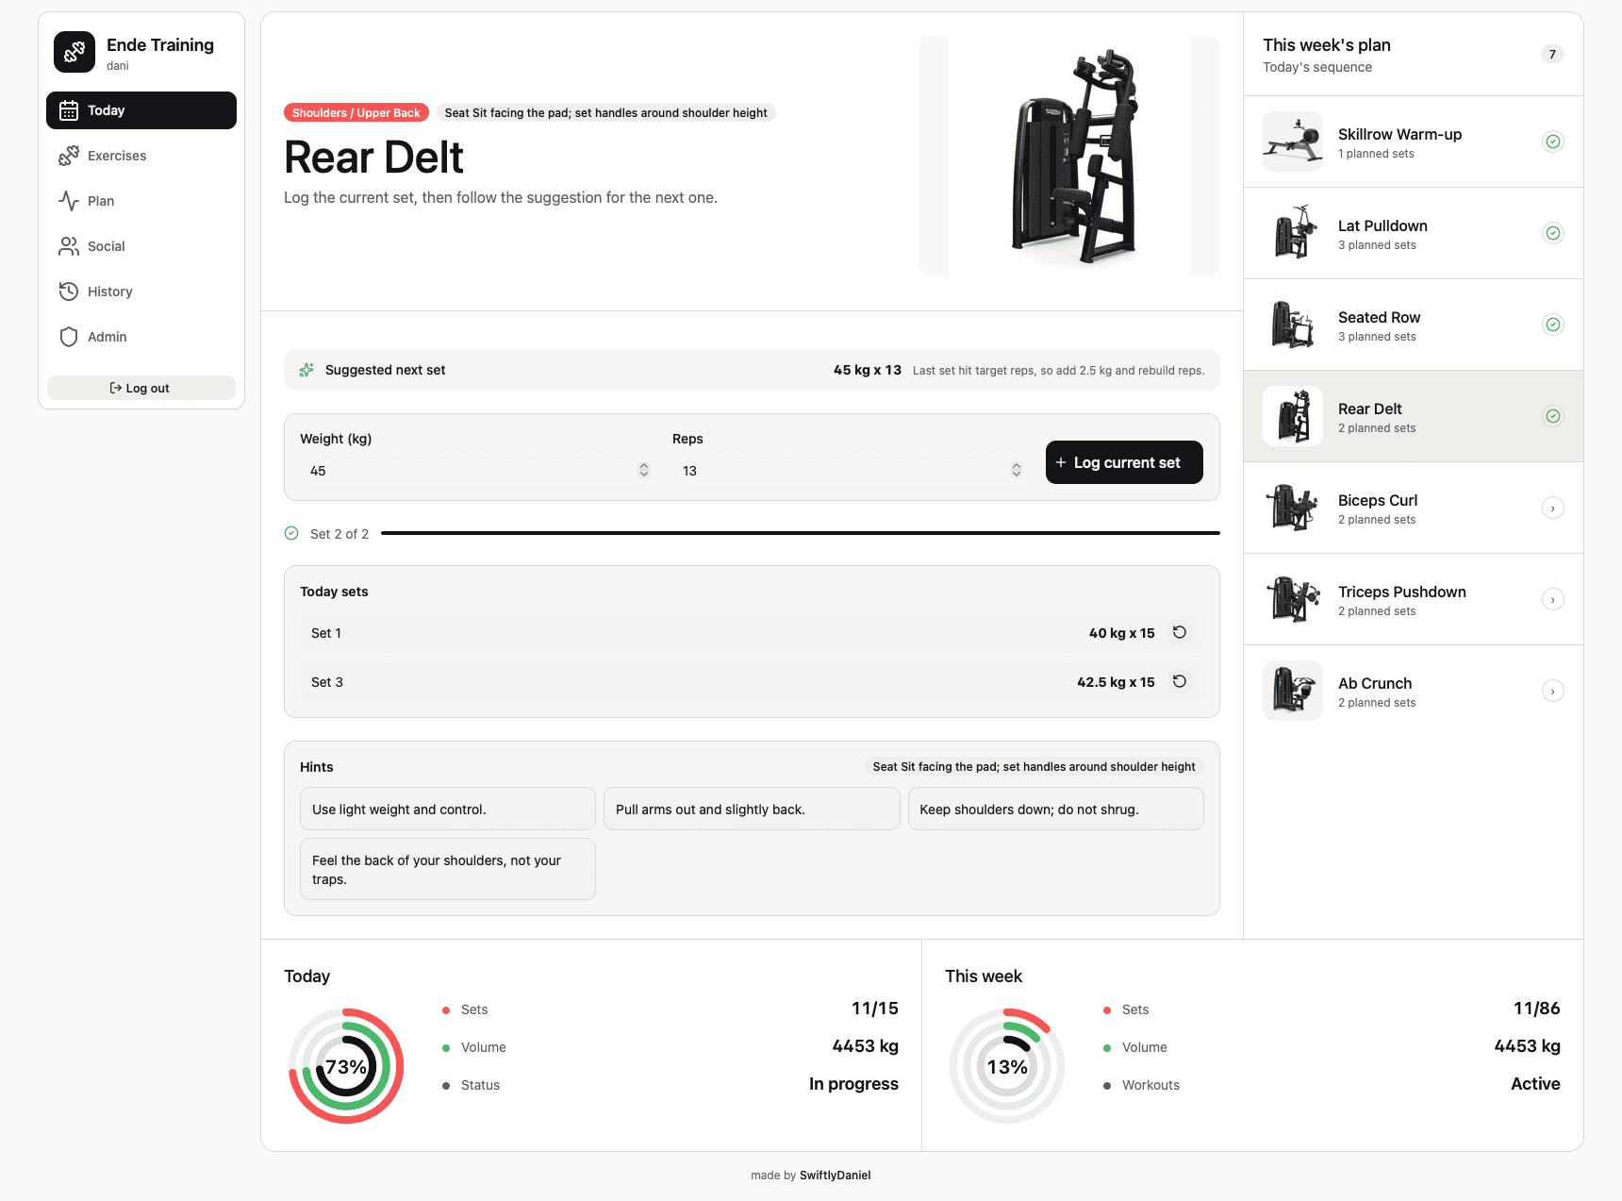Click the Today calendar icon

69,110
